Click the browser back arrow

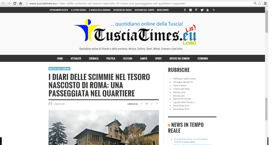click(3, 3)
